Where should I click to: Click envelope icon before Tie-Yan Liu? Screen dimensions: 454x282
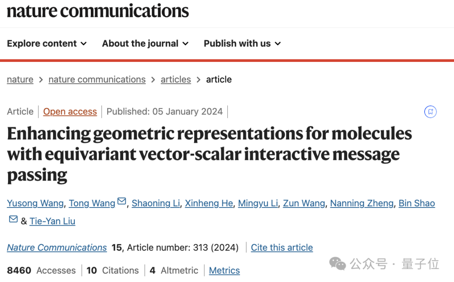(13, 219)
